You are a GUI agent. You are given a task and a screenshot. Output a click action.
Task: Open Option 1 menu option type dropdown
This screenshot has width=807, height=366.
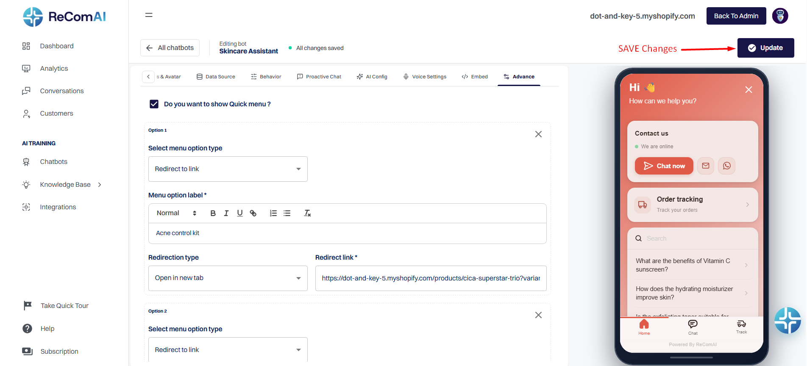[228, 169]
